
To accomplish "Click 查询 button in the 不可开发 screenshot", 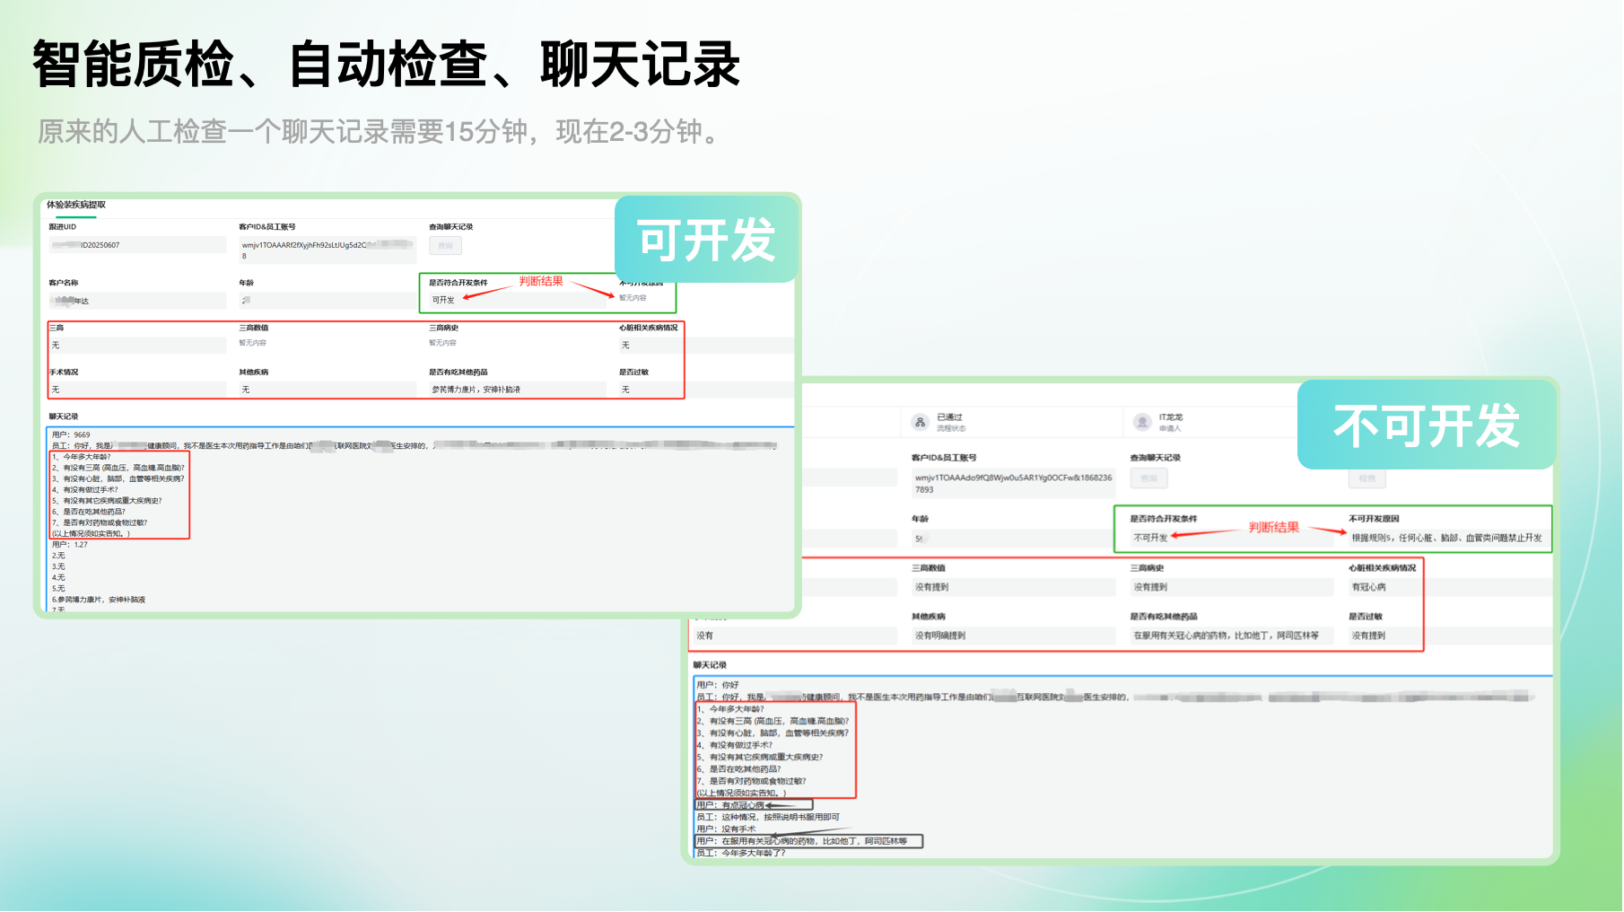I will pyautogui.click(x=1148, y=478).
